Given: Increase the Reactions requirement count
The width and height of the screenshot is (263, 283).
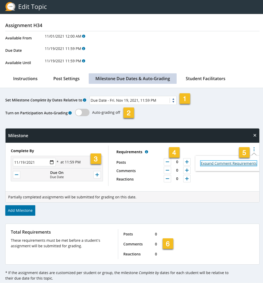Looking at the screenshot, I should pos(187,179).
